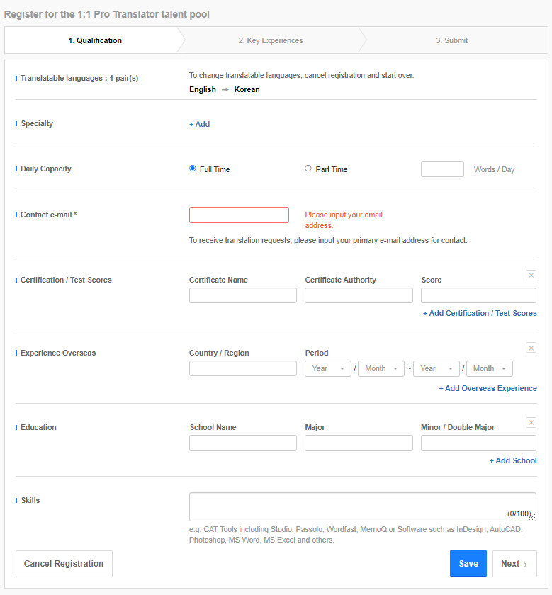Image resolution: width=552 pixels, height=595 pixels.
Task: Select the Part Time radio button
Action: tap(308, 169)
